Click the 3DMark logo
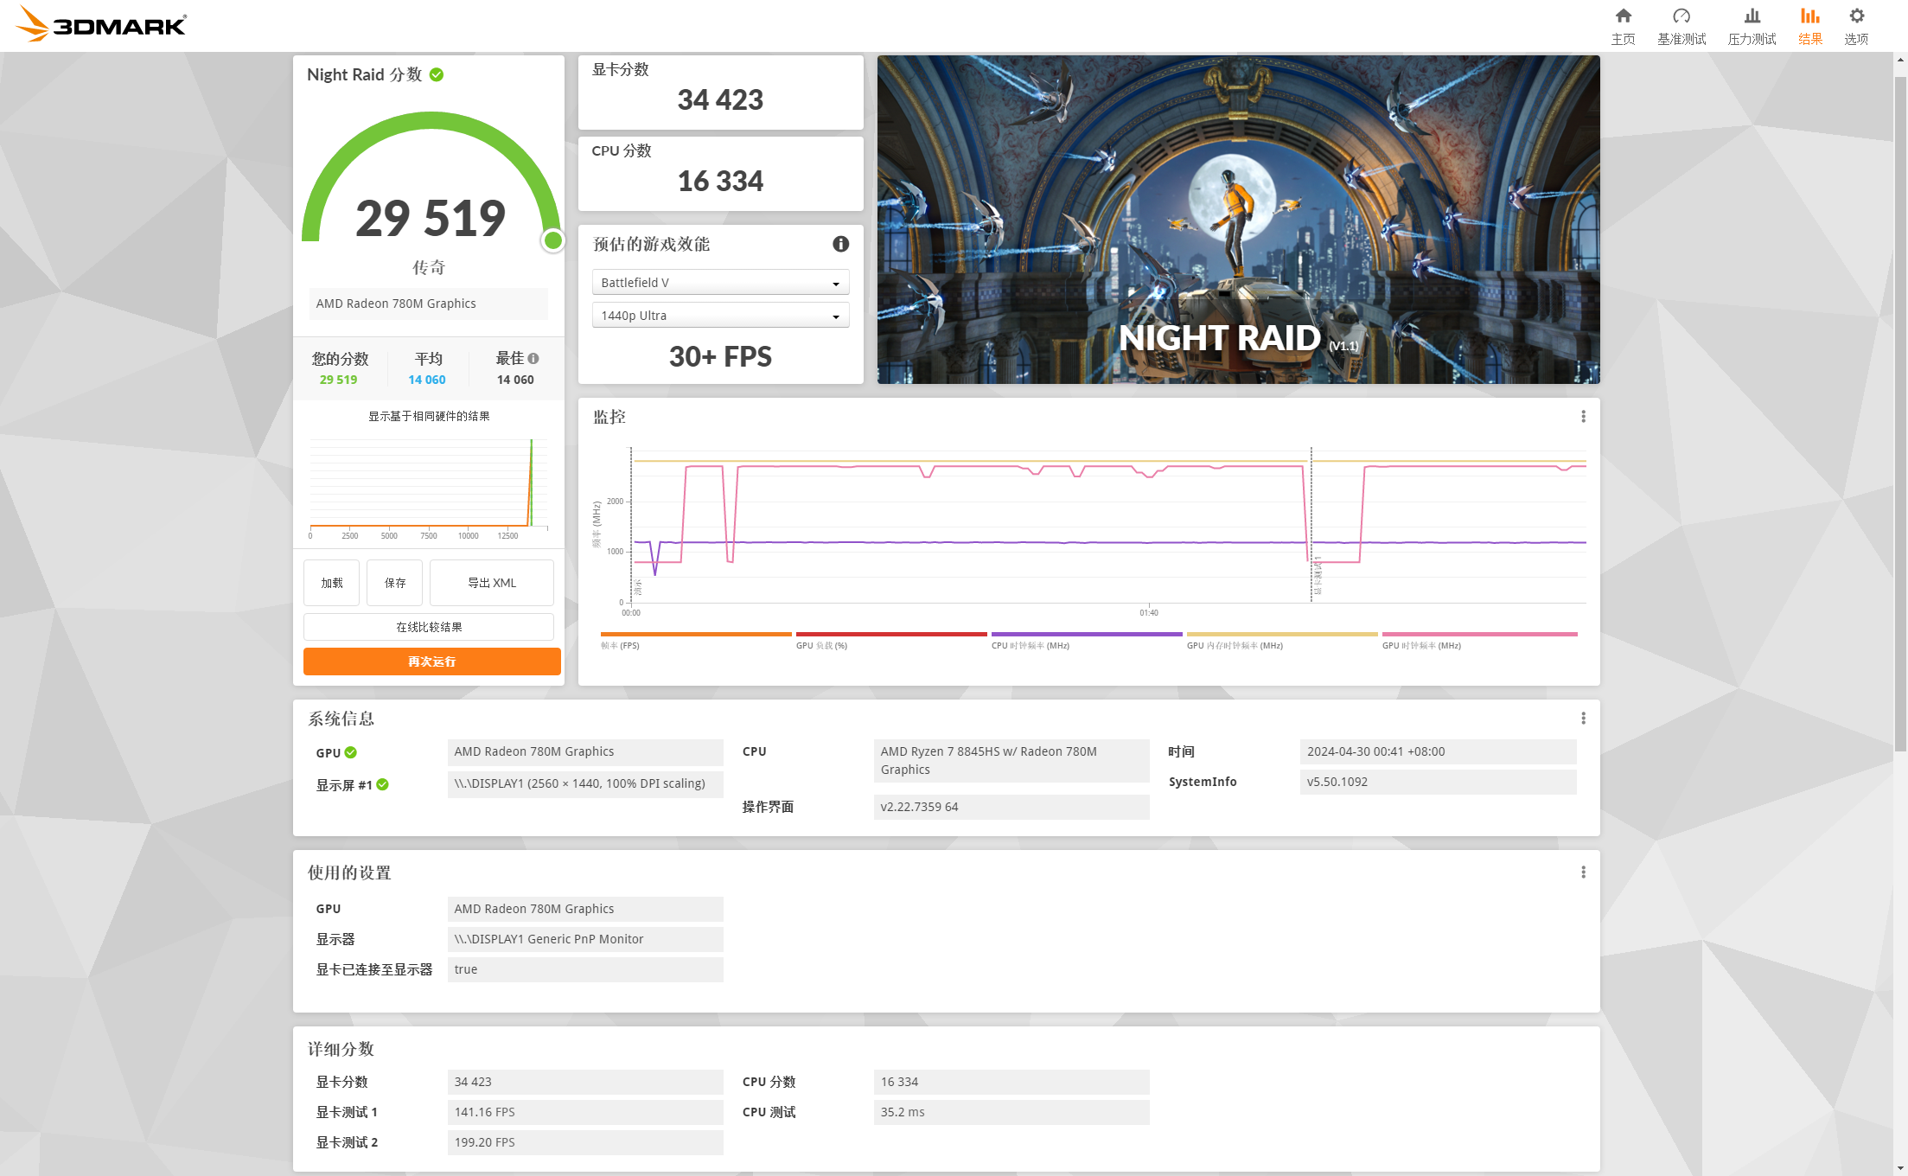 [x=101, y=24]
